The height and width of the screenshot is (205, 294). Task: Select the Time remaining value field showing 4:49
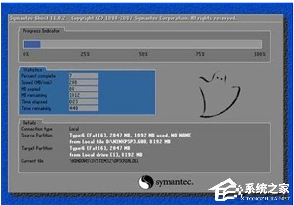click(83, 108)
